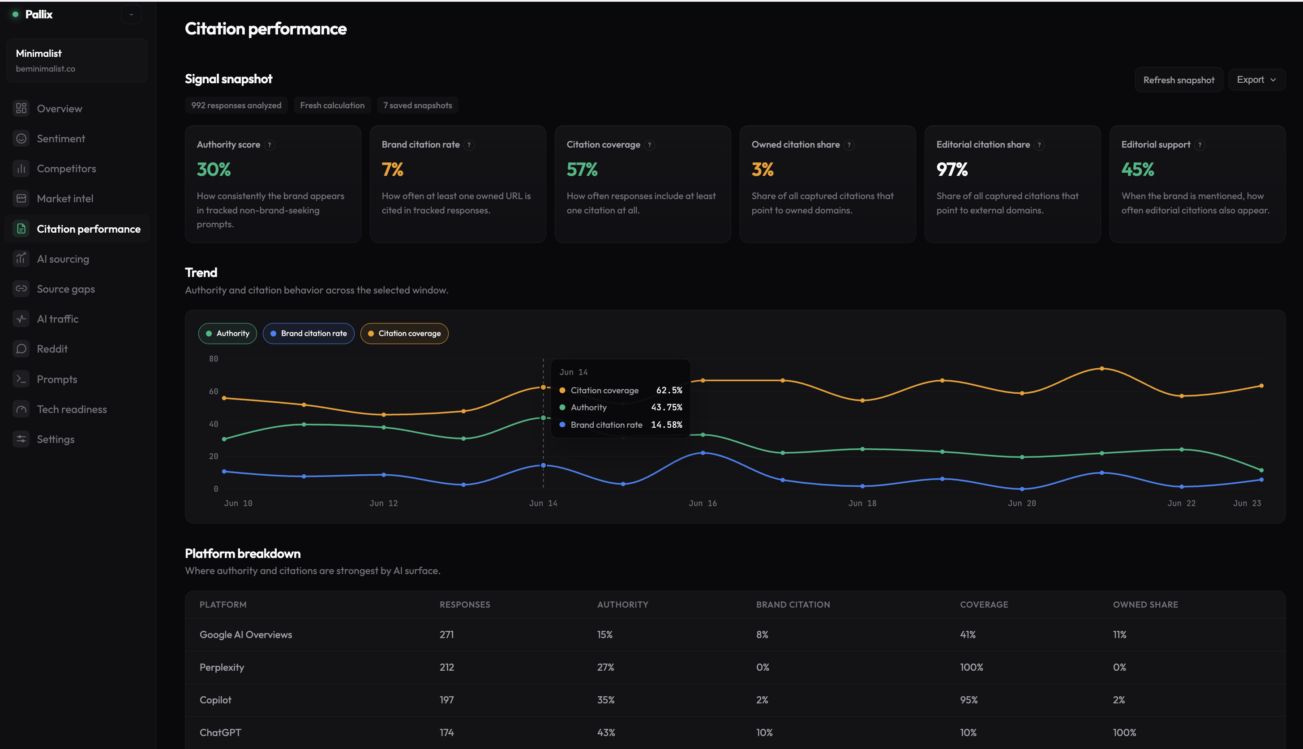Open the Sentiment section
The width and height of the screenshot is (1303, 749).
click(77, 138)
